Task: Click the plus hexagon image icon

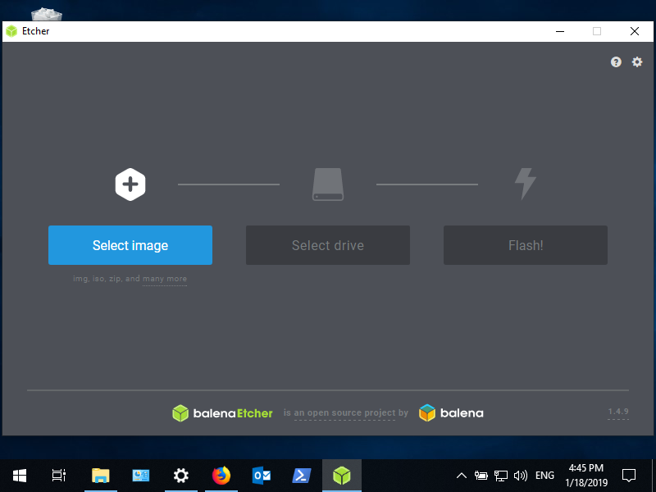Action: point(130,184)
